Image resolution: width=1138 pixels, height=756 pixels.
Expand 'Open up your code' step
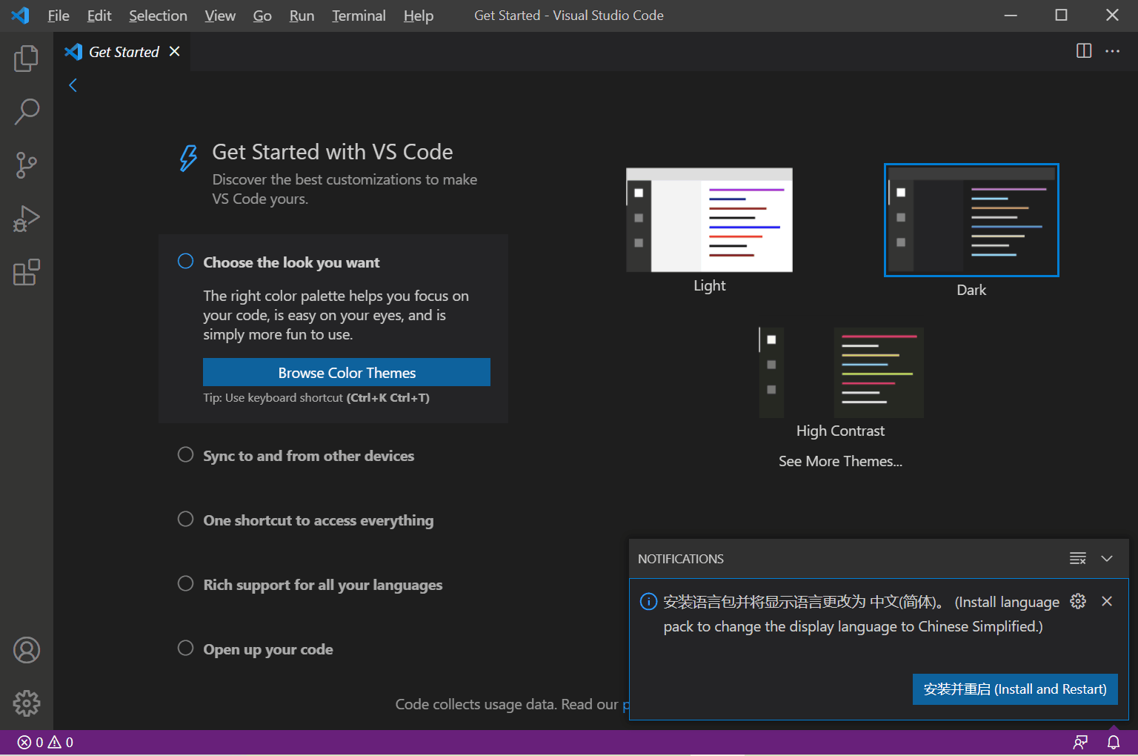tap(268, 649)
